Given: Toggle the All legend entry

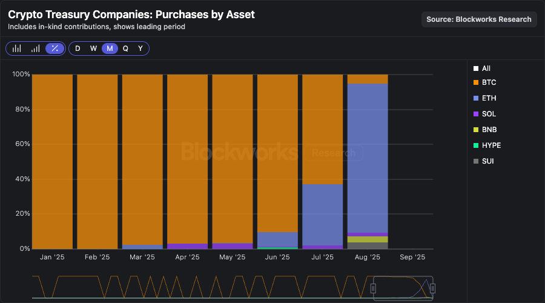Looking at the screenshot, I should point(482,68).
